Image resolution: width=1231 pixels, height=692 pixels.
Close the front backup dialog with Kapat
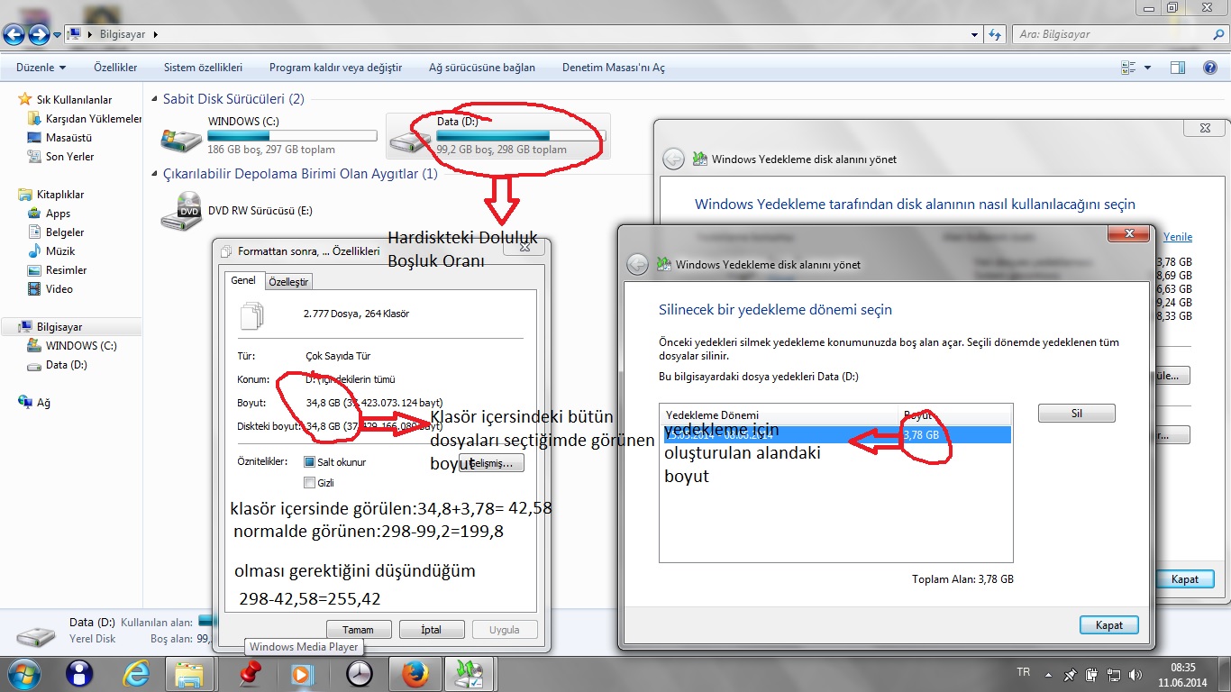point(1109,625)
